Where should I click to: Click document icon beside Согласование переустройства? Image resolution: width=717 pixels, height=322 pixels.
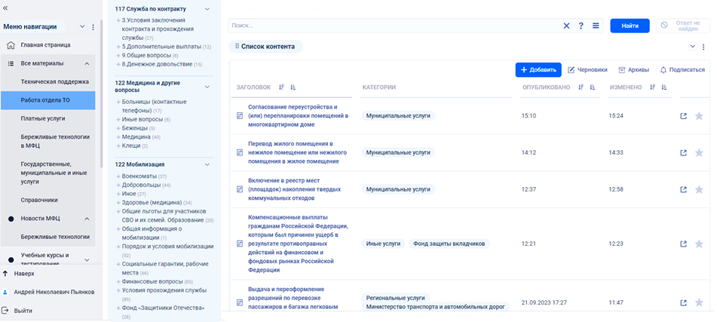pos(239,116)
